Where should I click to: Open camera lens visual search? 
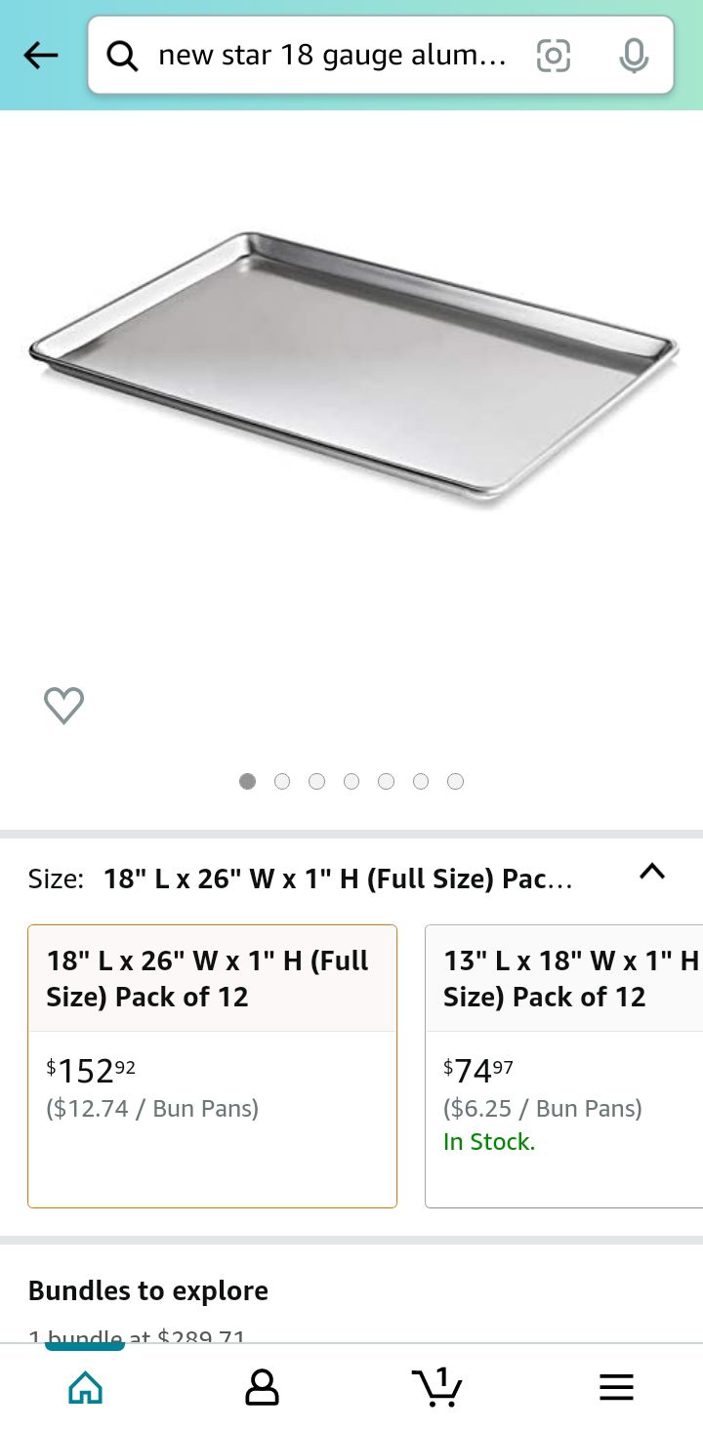[x=553, y=57]
